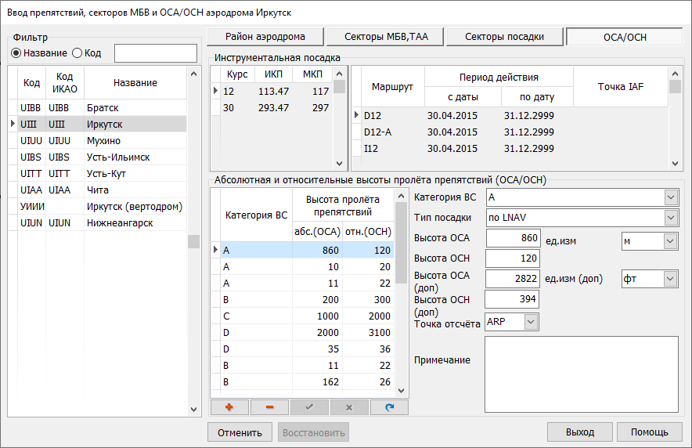Expand the Тип посадки combo box
This screenshot has height=448, width=692.
670,218
